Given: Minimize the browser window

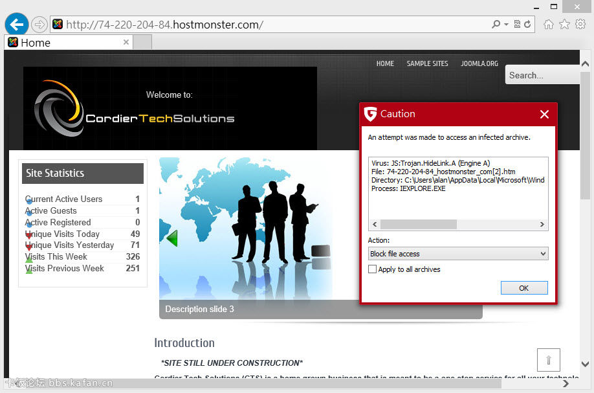Looking at the screenshot, I should 536,7.
